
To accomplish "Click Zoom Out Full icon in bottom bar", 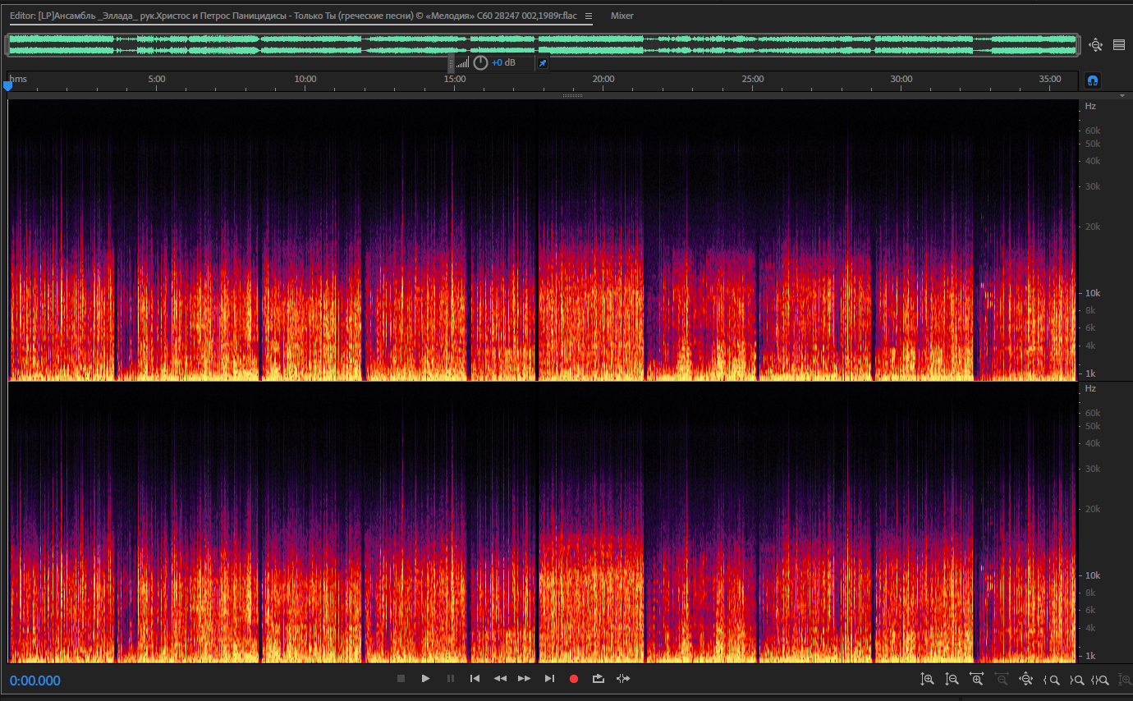I will pos(1026,679).
